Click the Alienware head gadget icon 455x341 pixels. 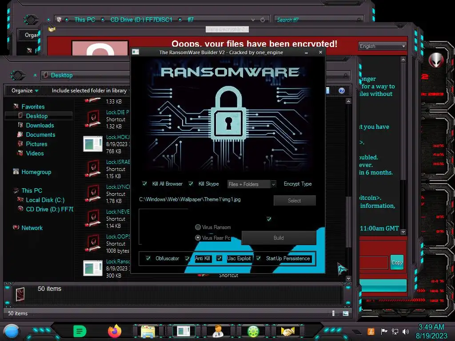click(436, 60)
